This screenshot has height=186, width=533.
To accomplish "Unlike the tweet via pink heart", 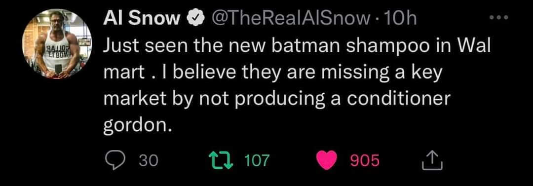I will coord(326,160).
